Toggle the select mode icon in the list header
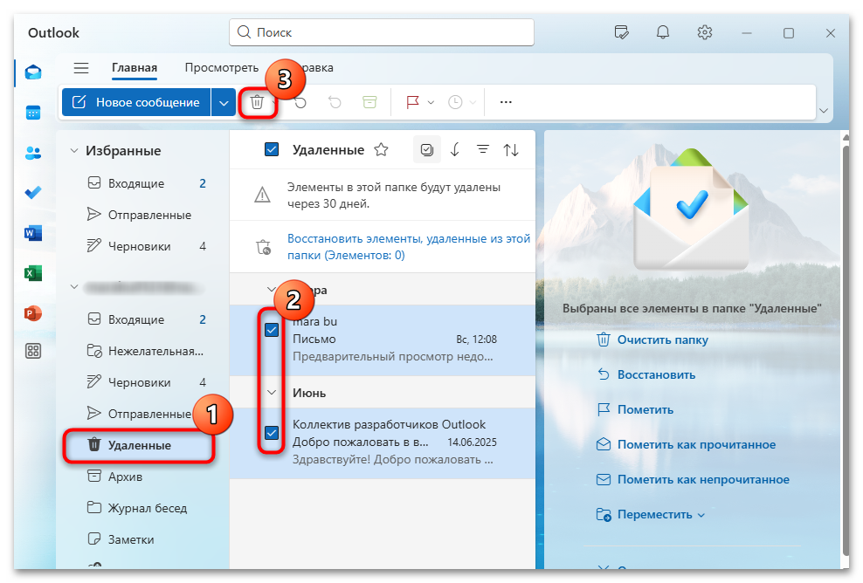Screen dimensions: 863x583 (426, 149)
